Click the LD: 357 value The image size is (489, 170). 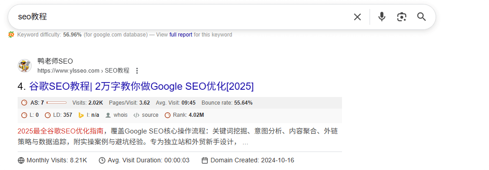point(62,115)
